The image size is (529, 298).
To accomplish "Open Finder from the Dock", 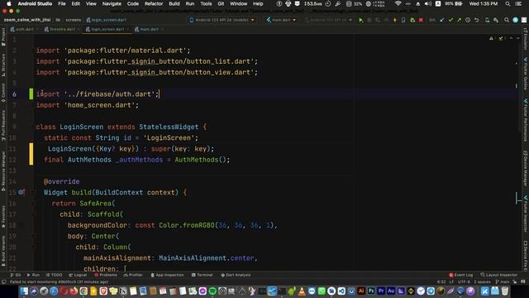I will (24, 291).
